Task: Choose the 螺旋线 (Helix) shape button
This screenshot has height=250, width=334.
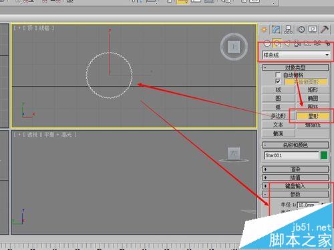Action: [x=313, y=125]
